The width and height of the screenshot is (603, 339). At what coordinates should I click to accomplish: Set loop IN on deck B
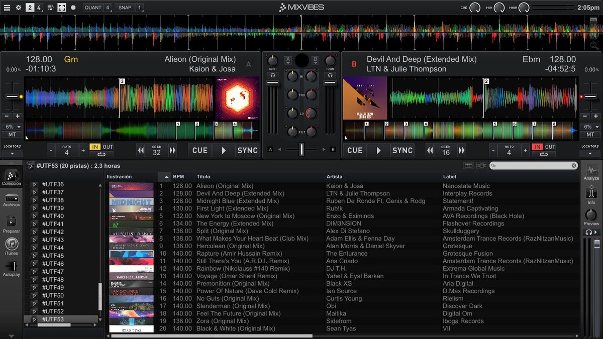pyautogui.click(x=537, y=147)
